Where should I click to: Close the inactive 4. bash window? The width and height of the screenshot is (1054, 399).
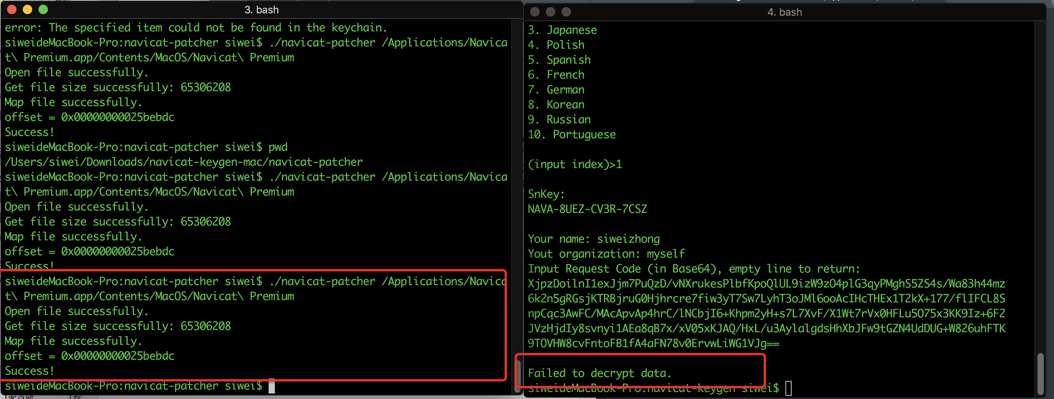tap(535, 12)
